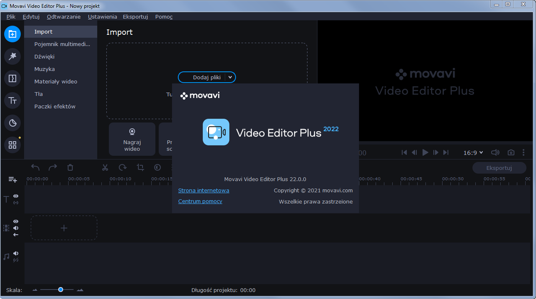Viewport: 536px width, 299px height.
Task: Select the Crop tool icon
Action: tap(140, 168)
